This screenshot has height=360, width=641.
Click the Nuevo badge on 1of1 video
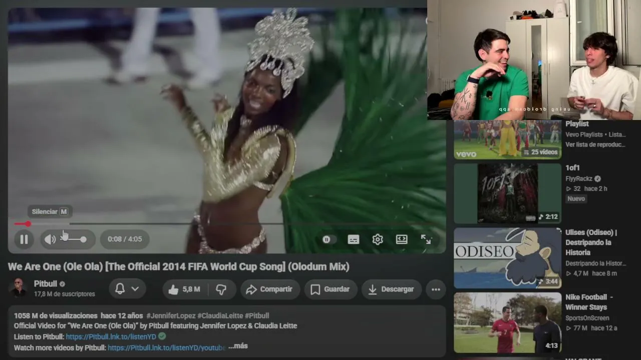point(576,198)
